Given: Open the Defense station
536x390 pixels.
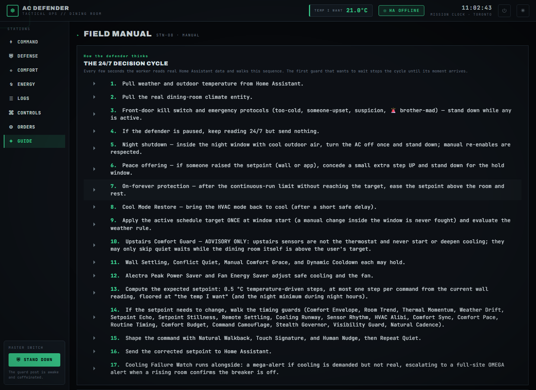Looking at the screenshot, I should [x=34, y=56].
